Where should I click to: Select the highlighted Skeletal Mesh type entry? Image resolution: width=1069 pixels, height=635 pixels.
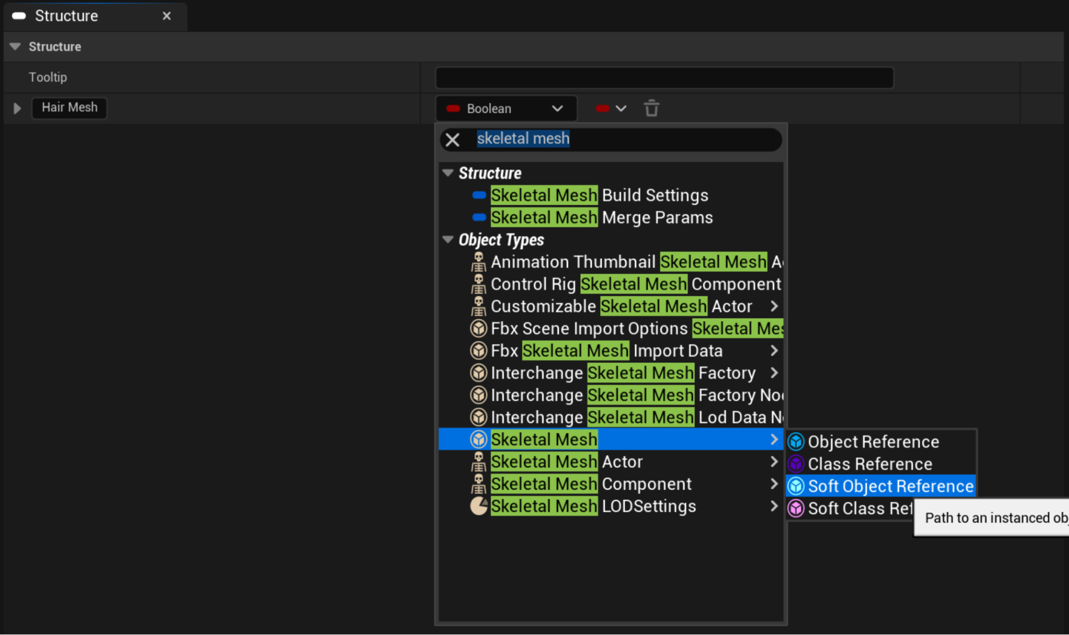611,439
